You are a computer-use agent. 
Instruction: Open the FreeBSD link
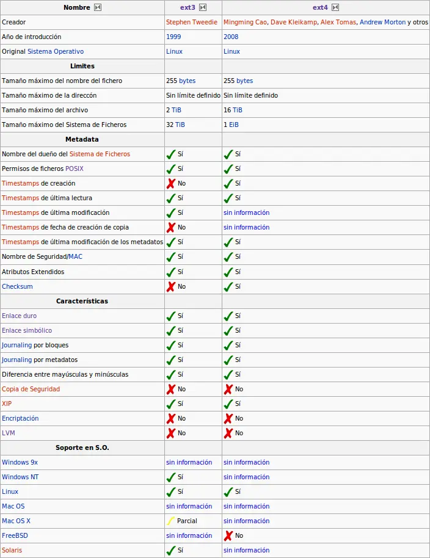click(15, 535)
